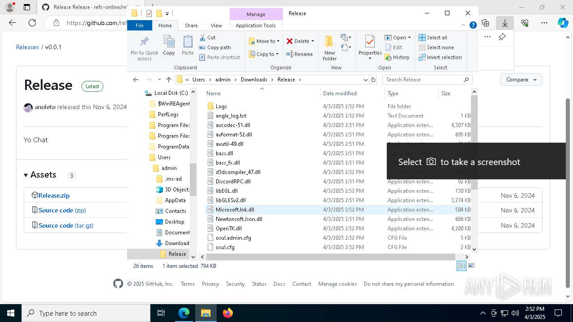Click Invert selection in ribbon
Screen dimensions: 573x322
(440, 57)
